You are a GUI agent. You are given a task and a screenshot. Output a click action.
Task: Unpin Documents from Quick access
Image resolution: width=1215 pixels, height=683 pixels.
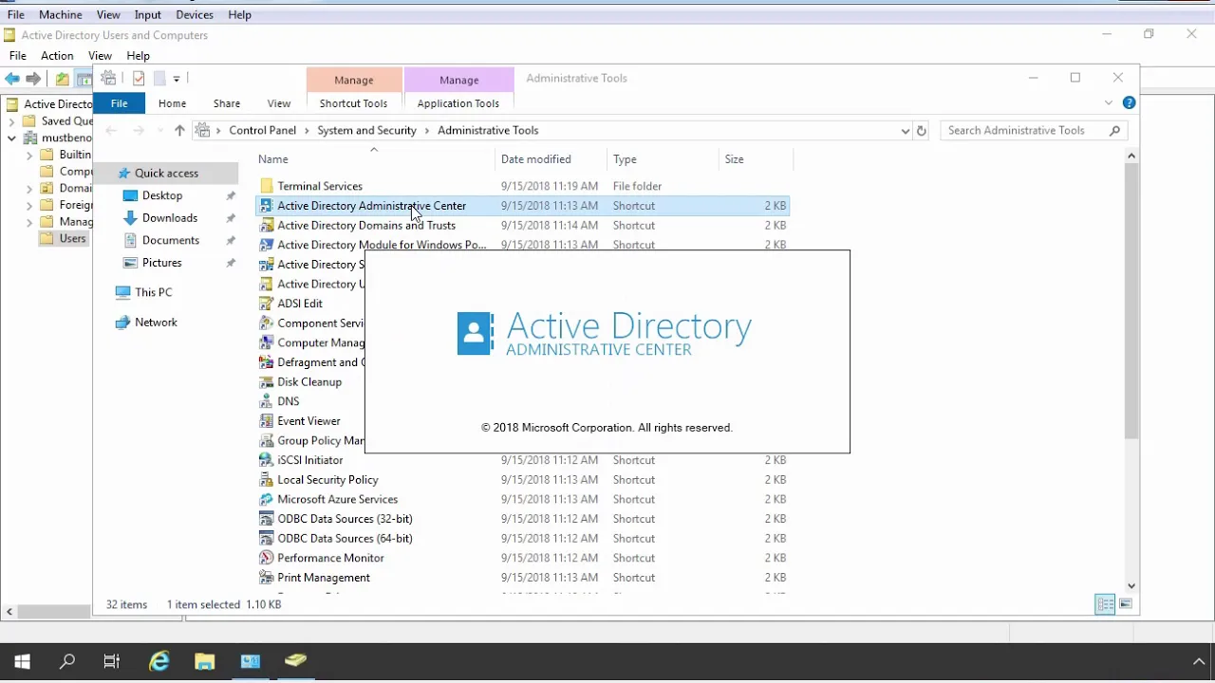pyautogui.click(x=230, y=241)
